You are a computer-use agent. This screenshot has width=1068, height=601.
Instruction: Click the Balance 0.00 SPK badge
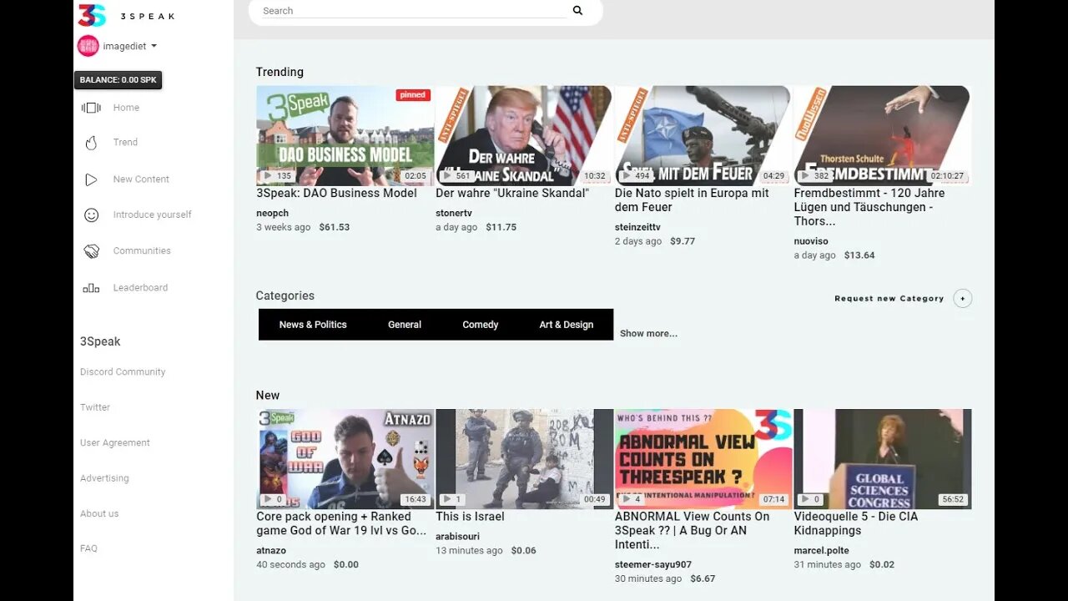click(118, 80)
